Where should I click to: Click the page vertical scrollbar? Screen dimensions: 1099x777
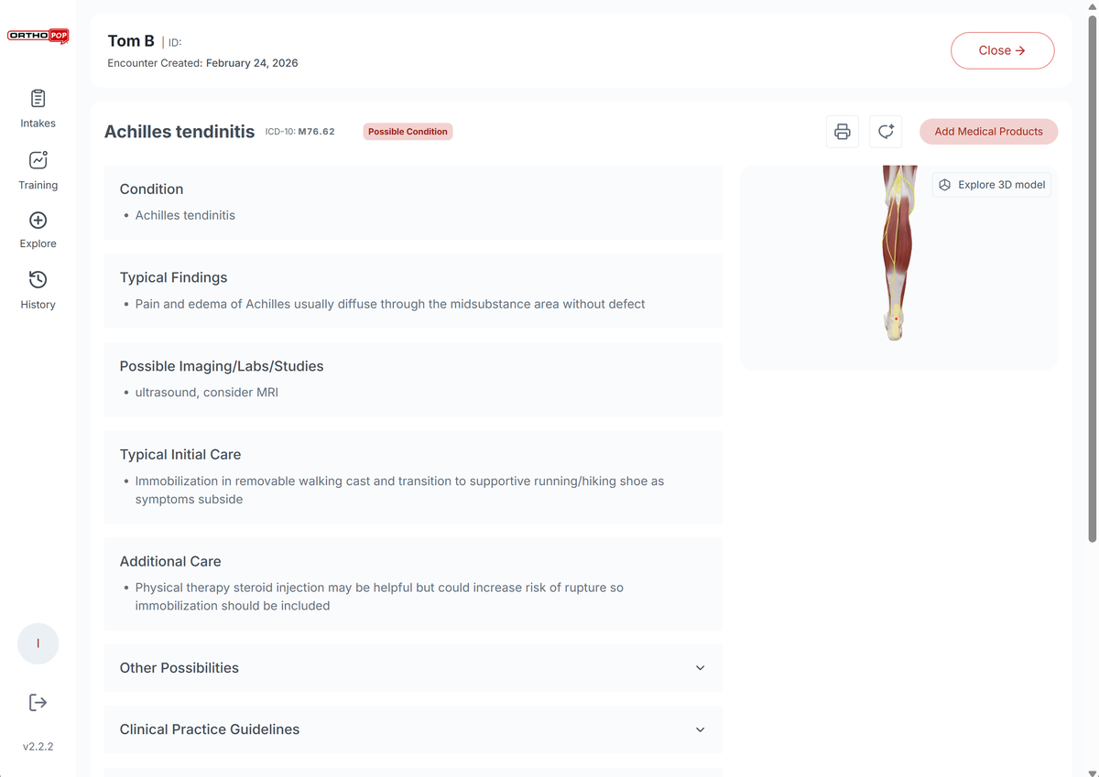pyautogui.click(x=1092, y=275)
